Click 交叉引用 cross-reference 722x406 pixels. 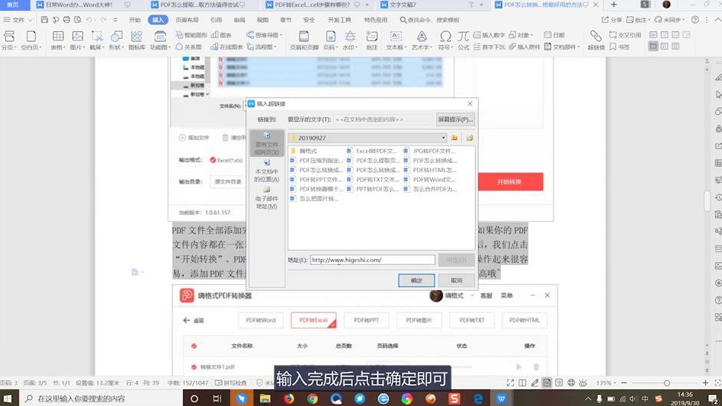tap(625, 35)
